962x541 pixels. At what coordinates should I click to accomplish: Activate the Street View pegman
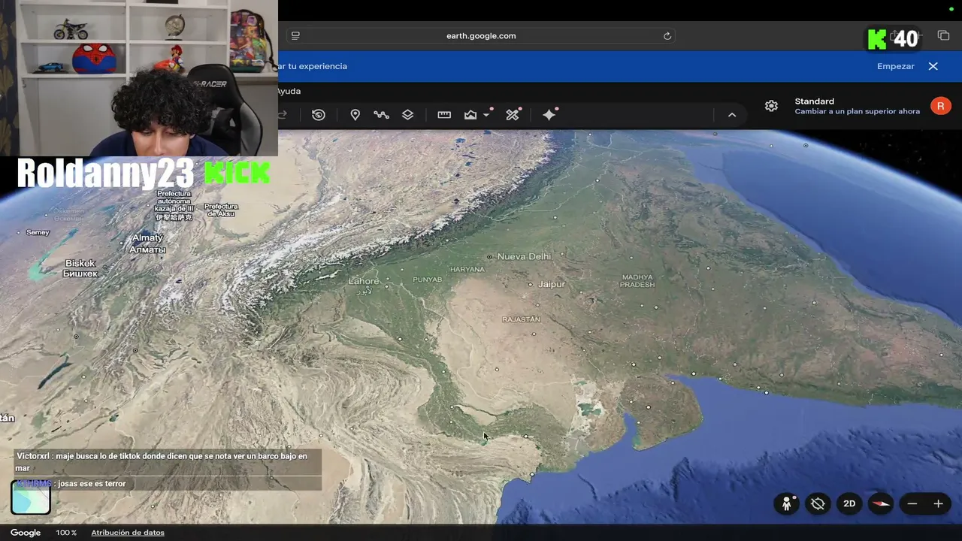click(x=787, y=503)
